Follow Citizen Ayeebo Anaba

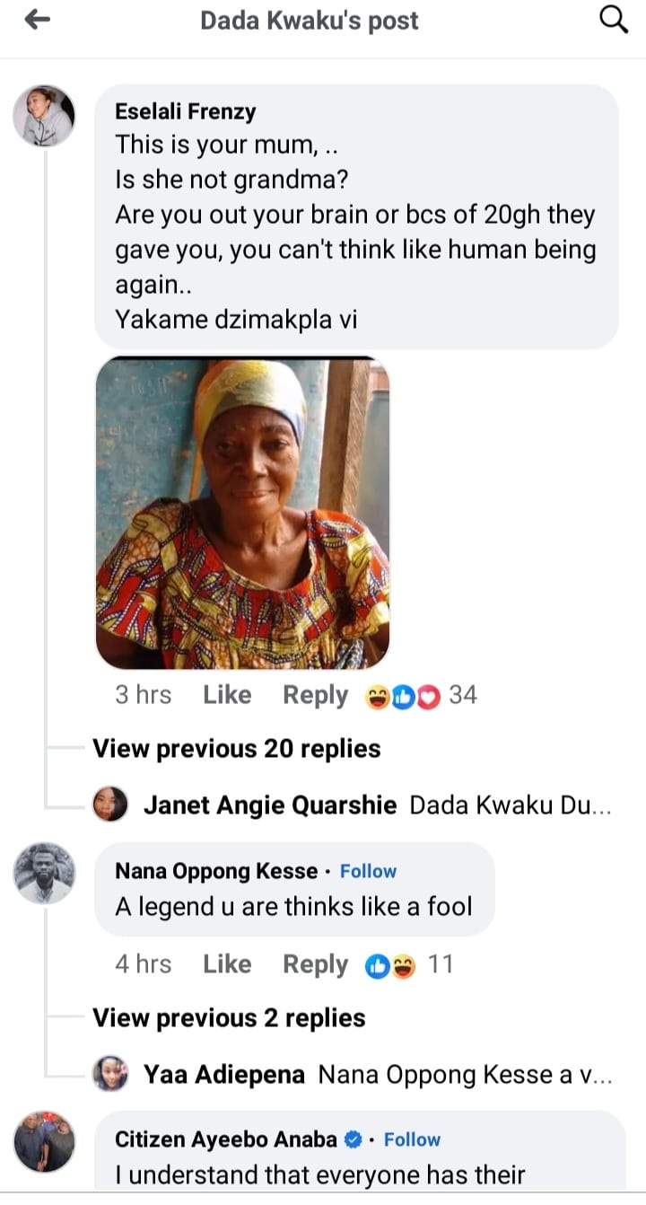[x=412, y=1139]
